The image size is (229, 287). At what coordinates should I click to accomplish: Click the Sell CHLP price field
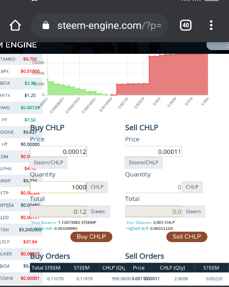[153, 152]
